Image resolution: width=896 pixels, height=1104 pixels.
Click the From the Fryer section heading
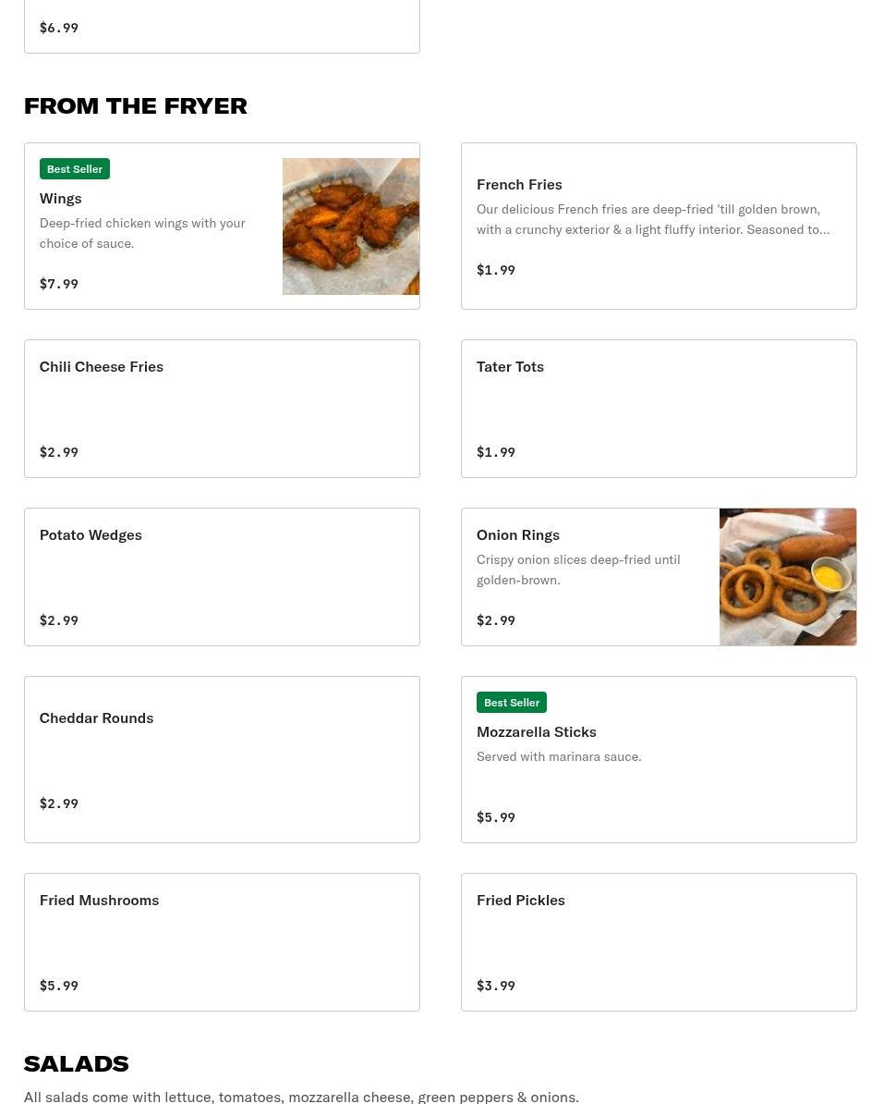pos(136,105)
